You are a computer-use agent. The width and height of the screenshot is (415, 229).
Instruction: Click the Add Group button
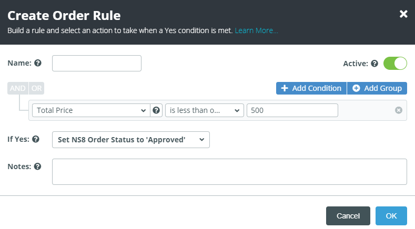[377, 88]
